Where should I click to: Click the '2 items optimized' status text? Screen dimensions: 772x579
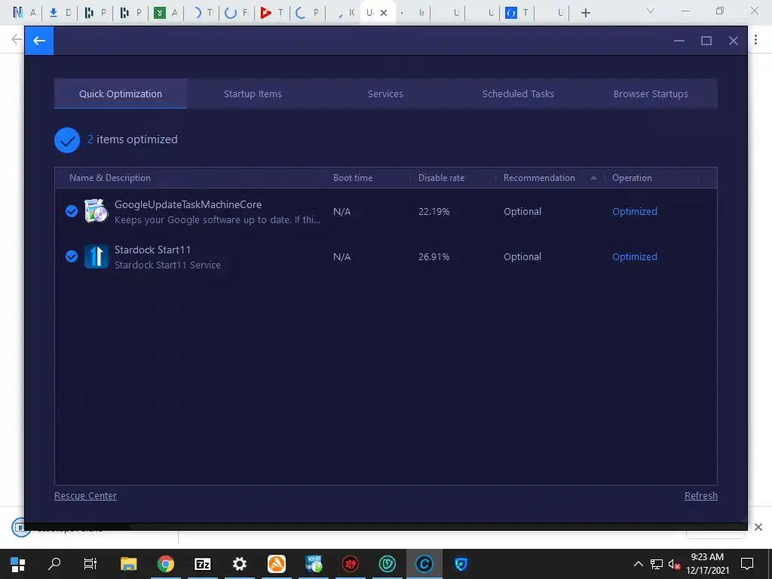[133, 139]
